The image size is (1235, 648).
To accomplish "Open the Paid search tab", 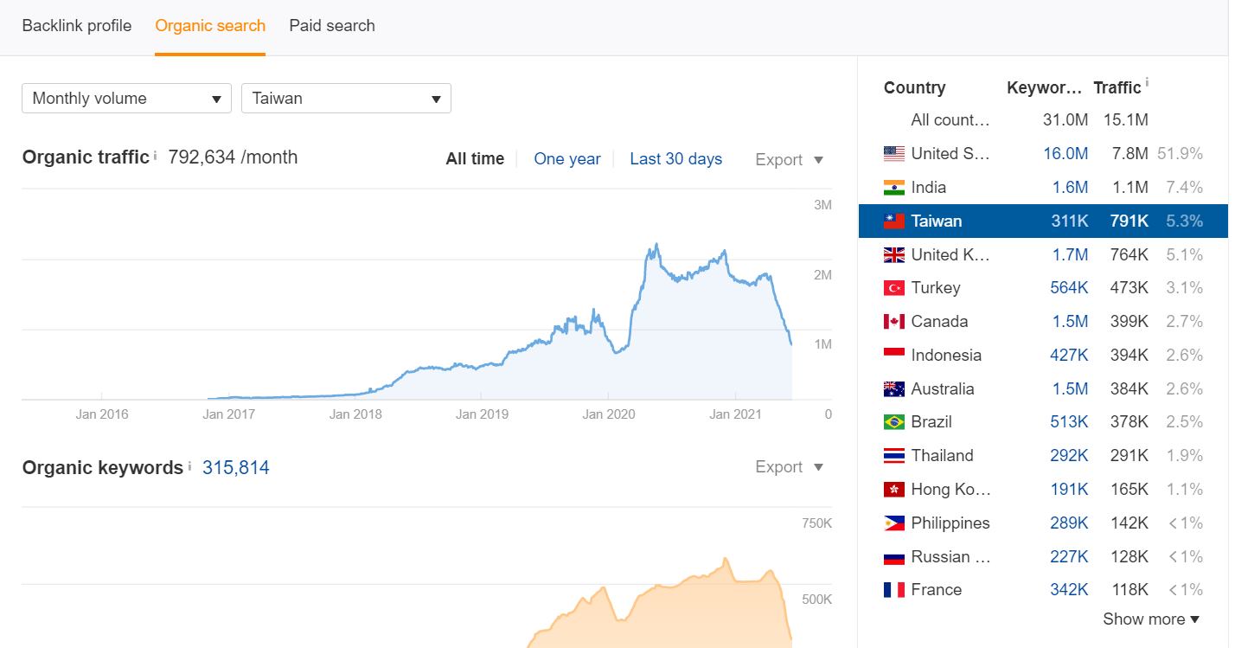I will click(x=332, y=26).
